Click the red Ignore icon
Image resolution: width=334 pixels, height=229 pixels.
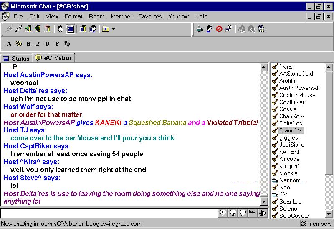[219, 29]
